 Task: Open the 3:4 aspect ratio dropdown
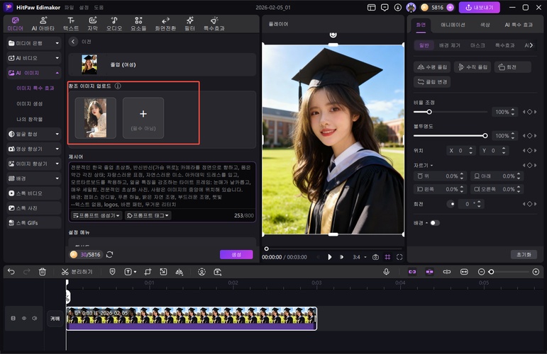pyautogui.click(x=359, y=257)
